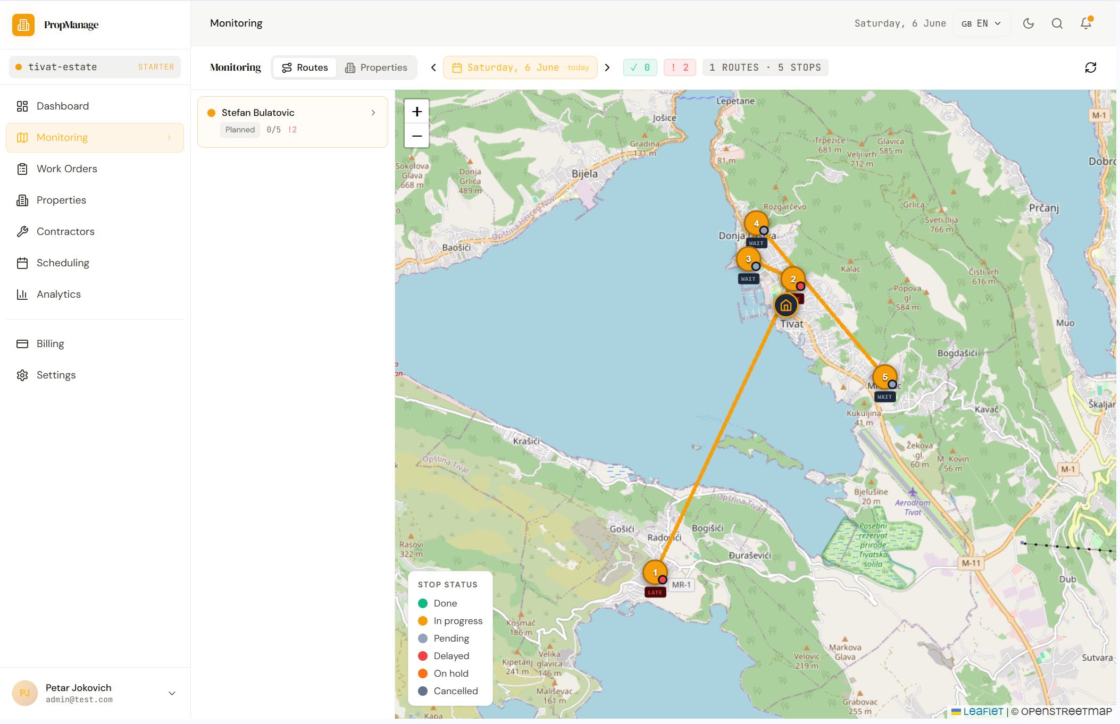Image resolution: width=1120 pixels, height=724 pixels.
Task: Click the Cancelled legend entry
Action: point(448,691)
